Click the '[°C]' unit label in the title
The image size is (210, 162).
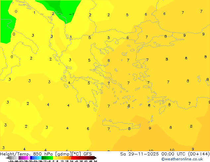(76, 154)
